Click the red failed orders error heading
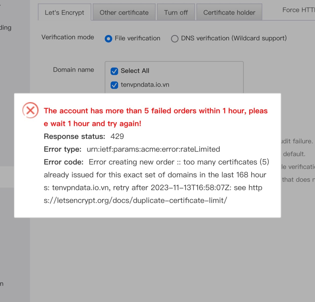 (x=155, y=111)
